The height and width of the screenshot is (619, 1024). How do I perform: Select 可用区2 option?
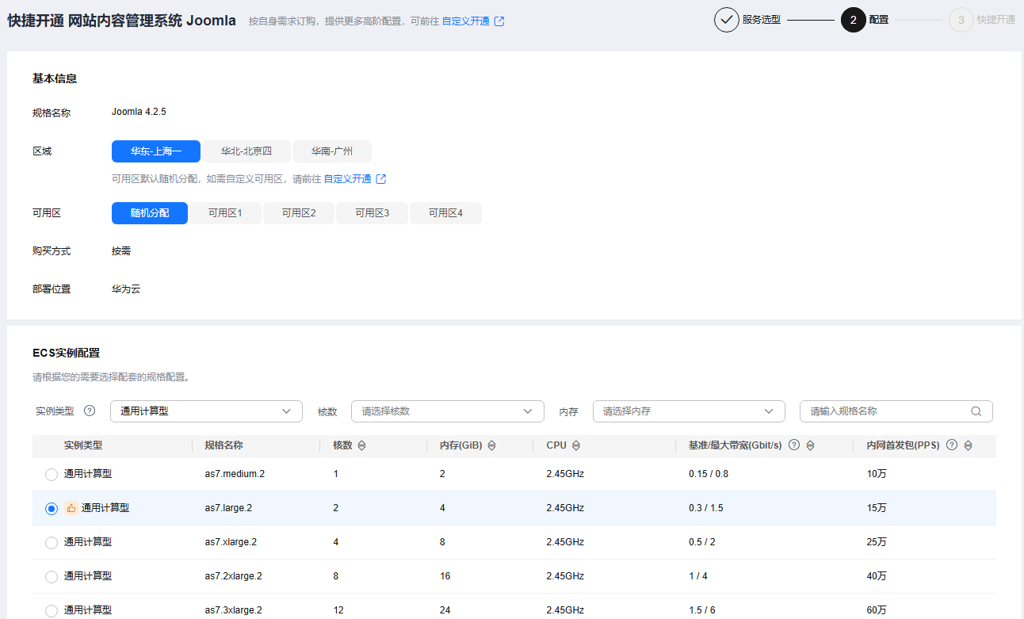299,213
